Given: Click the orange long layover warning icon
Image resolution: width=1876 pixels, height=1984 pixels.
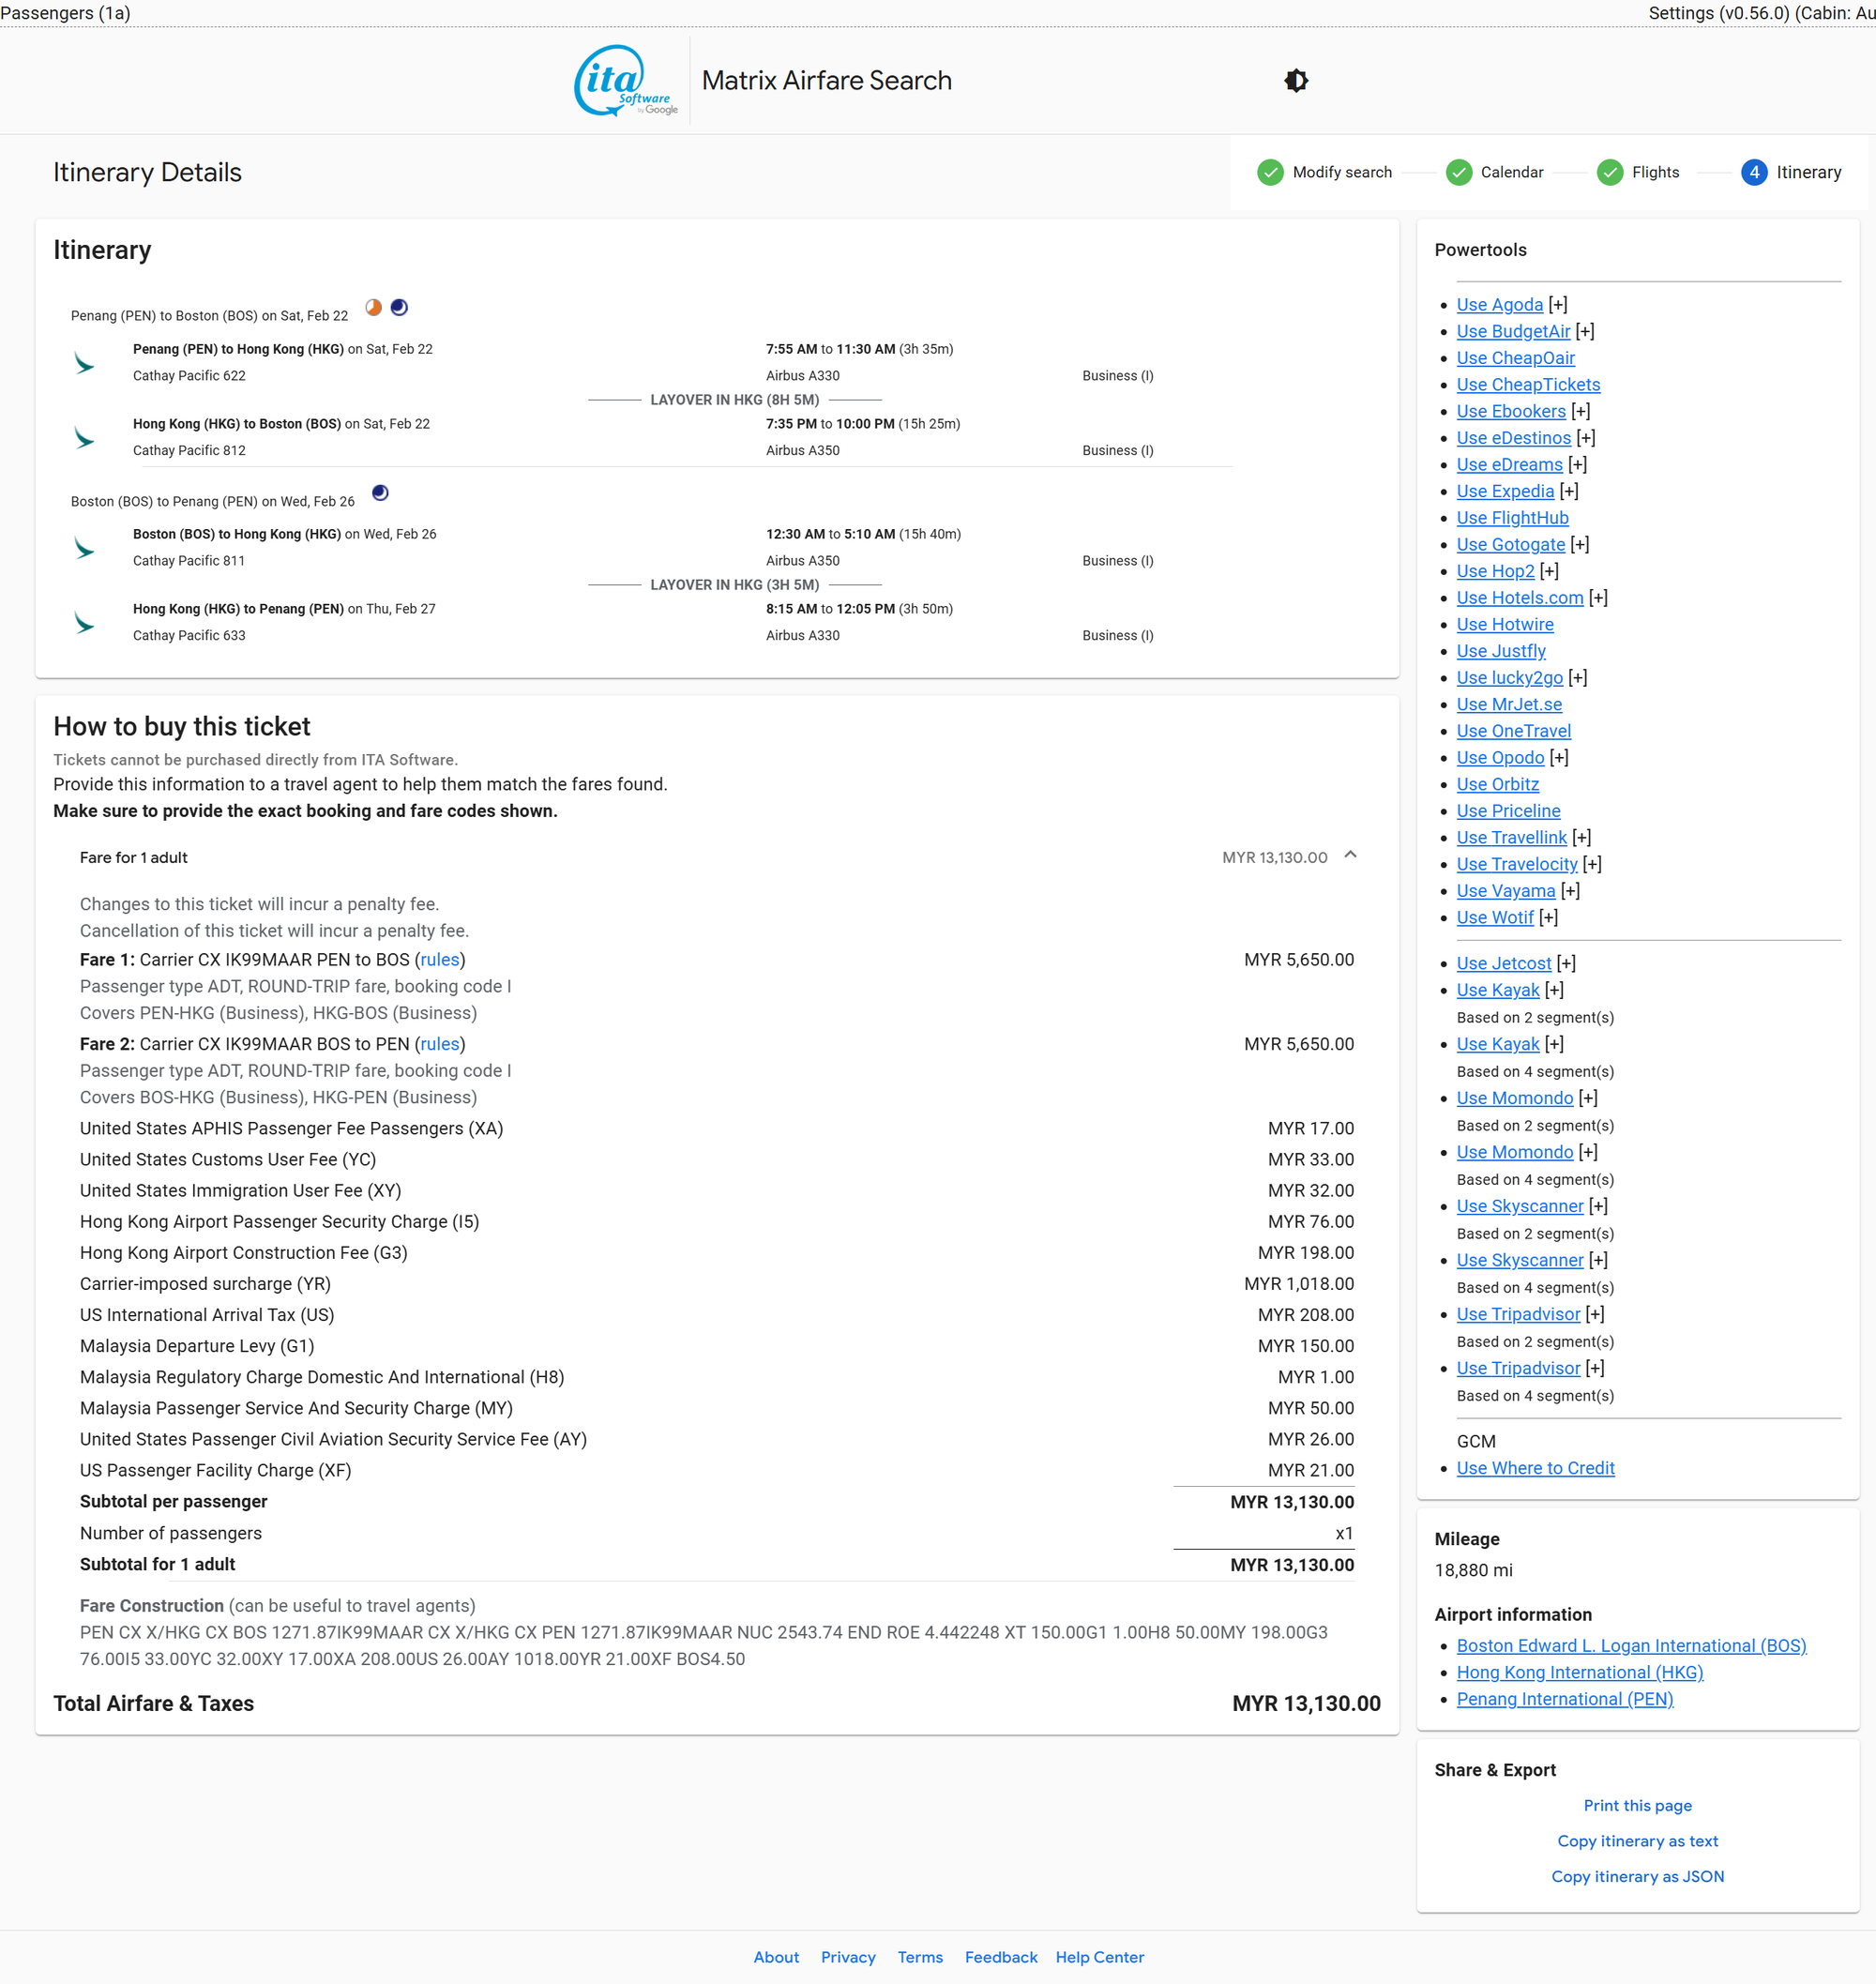Looking at the screenshot, I should pyautogui.click(x=373, y=307).
